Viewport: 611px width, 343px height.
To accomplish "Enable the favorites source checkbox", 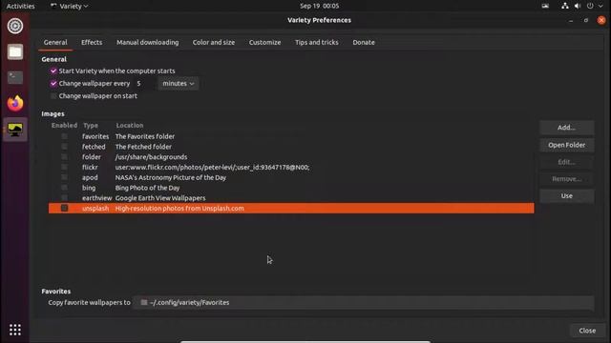I will tap(64, 136).
